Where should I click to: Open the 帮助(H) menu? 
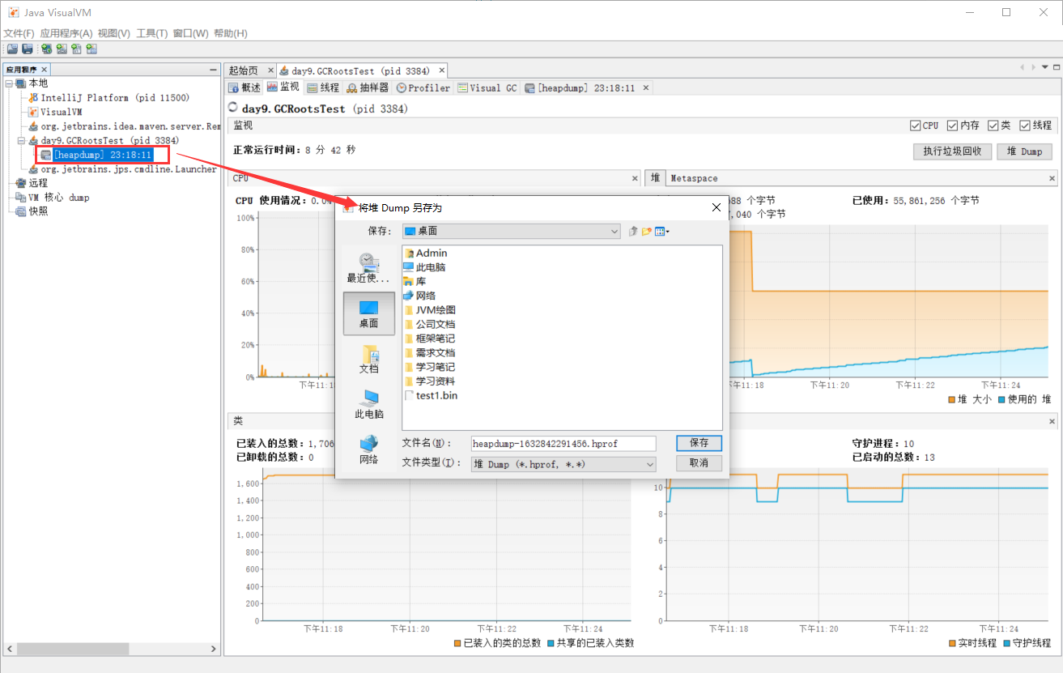[x=231, y=33]
